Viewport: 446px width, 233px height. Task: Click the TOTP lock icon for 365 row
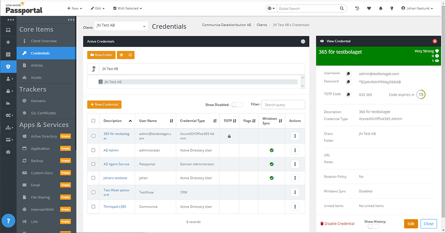(229, 136)
